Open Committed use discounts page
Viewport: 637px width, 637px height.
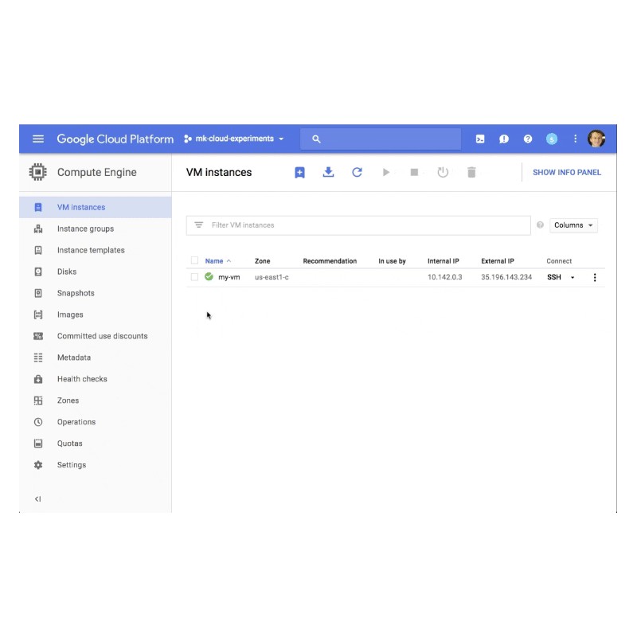pos(95,336)
